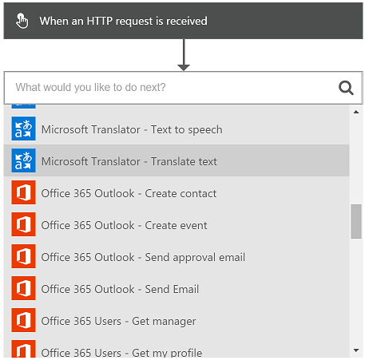Click the Office icon beside Send approval email
Screen dimensions: 373x364
click(23, 256)
